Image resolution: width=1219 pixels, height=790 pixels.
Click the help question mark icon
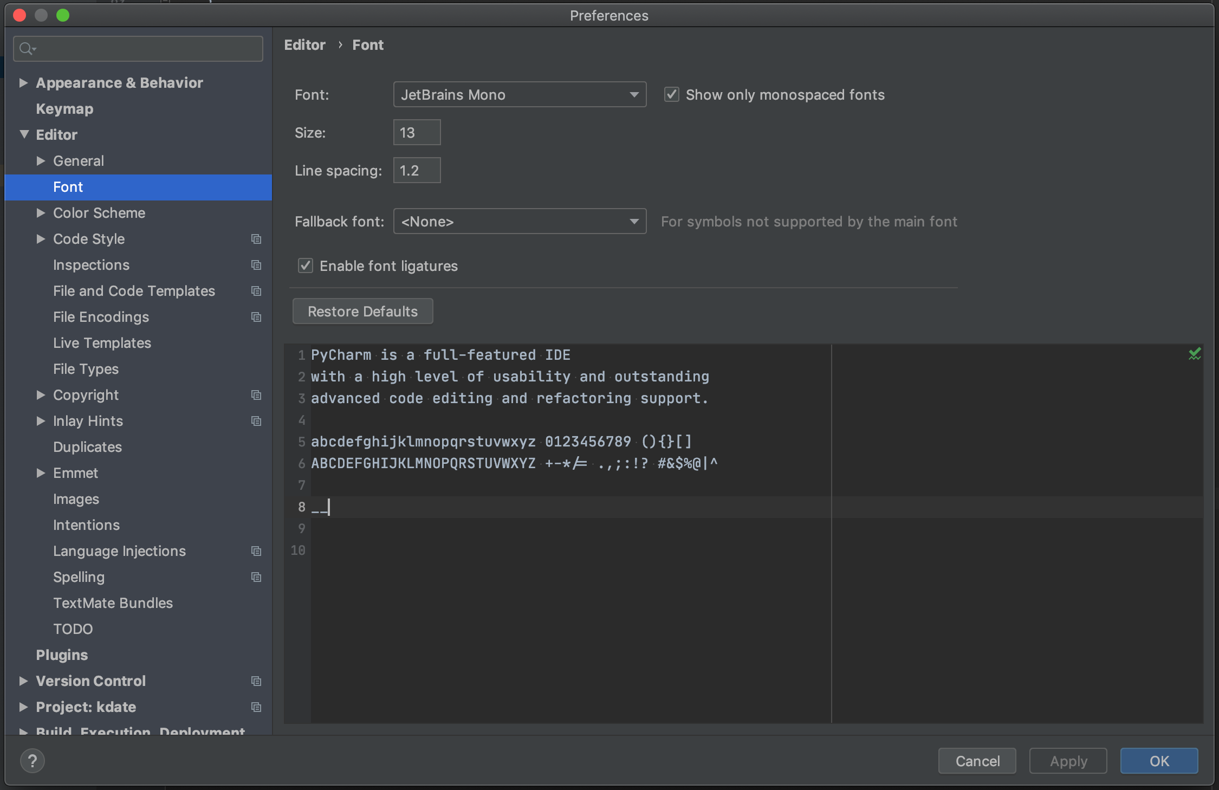pos(33,761)
